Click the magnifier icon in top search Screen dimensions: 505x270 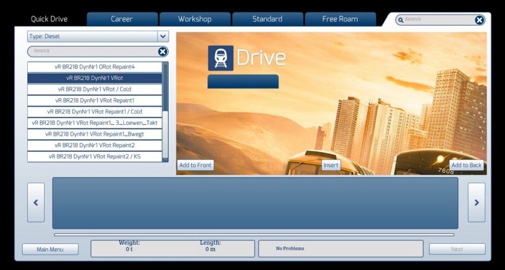(400, 20)
